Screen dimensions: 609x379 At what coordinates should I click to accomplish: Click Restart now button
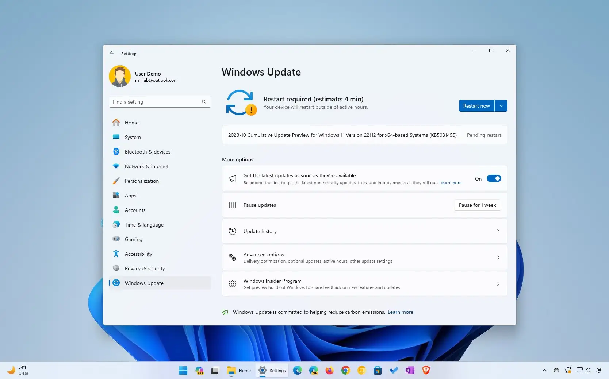[476, 106]
